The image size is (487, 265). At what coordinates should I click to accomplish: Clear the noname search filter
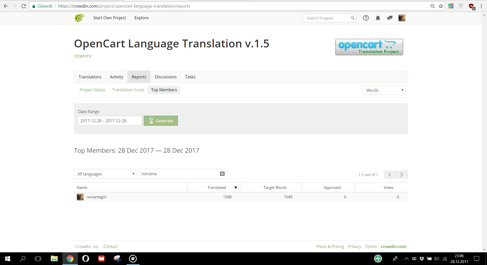tap(222, 174)
